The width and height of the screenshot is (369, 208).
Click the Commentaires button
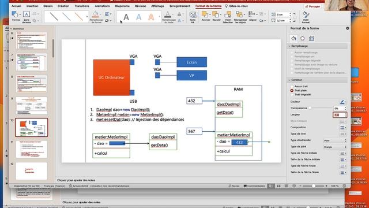click(254, 186)
